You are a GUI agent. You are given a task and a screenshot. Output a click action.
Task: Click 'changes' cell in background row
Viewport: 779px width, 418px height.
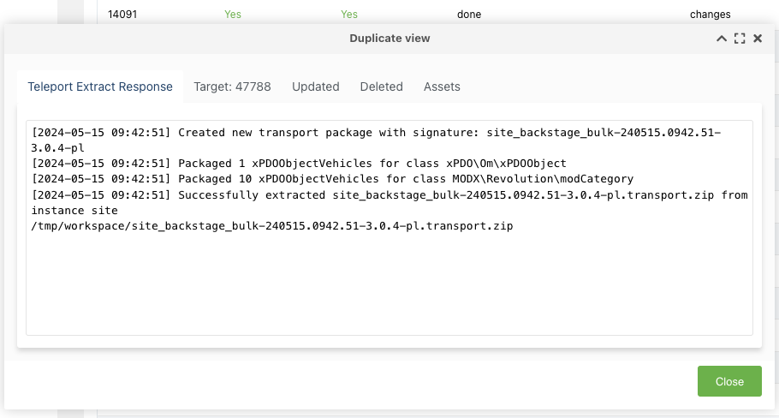pyautogui.click(x=710, y=15)
